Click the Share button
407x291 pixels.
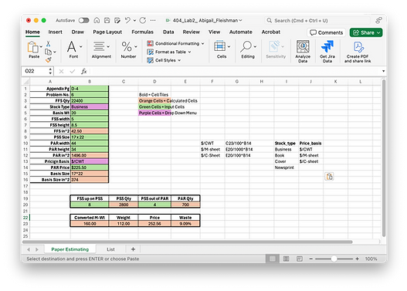(366, 32)
